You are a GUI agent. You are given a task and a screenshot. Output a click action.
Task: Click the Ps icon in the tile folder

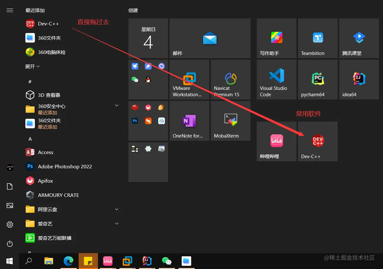click(x=135, y=121)
